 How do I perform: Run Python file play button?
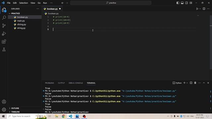[x=197, y=9]
